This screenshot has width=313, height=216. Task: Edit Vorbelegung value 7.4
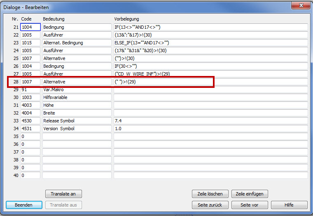211,121
